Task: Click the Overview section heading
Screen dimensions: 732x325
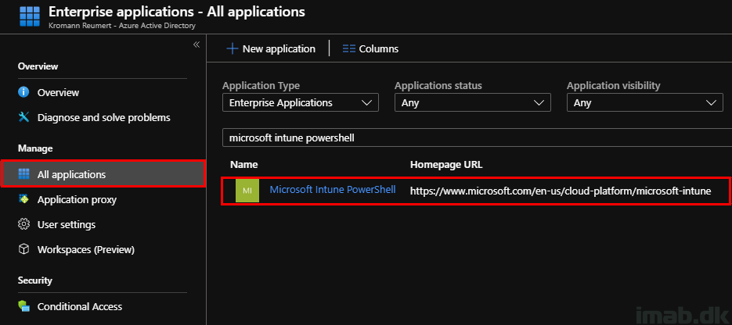Action: coord(38,66)
